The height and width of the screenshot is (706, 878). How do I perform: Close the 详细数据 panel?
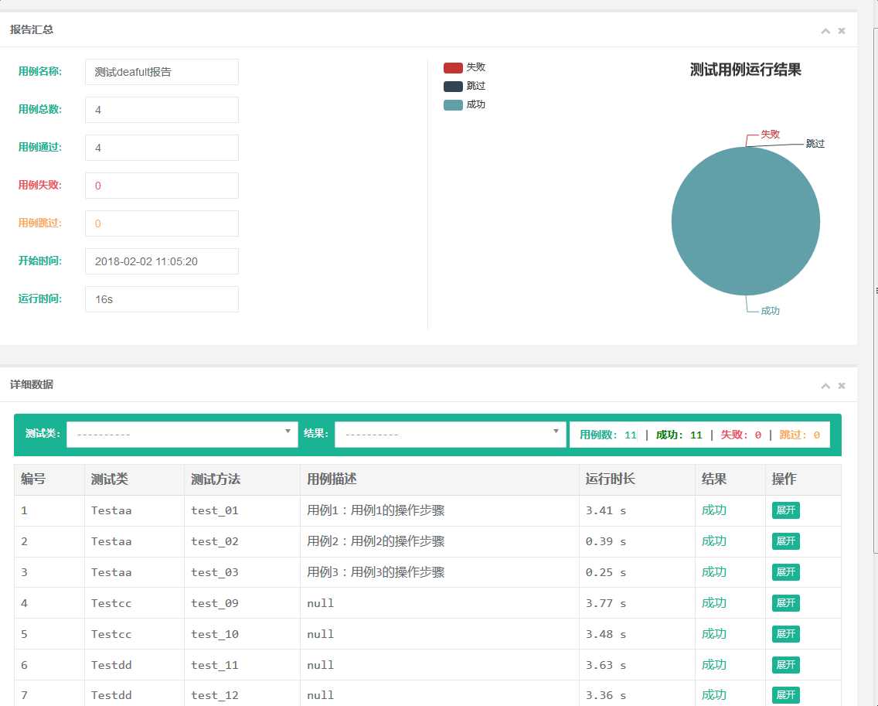click(x=841, y=386)
